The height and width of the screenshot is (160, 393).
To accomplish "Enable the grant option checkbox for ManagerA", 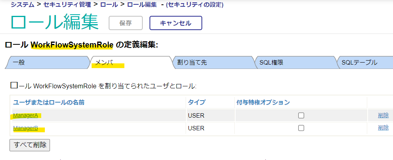I will (x=301, y=116).
